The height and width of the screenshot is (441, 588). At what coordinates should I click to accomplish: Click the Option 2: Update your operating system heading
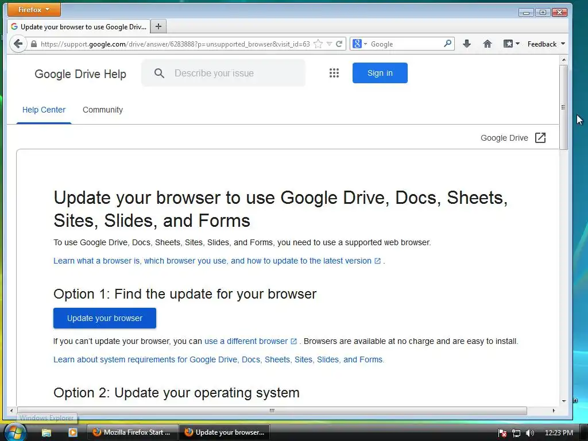(176, 393)
